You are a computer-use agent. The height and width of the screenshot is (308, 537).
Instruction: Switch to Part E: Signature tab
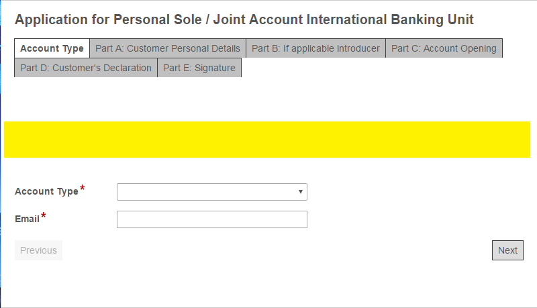[199, 68]
